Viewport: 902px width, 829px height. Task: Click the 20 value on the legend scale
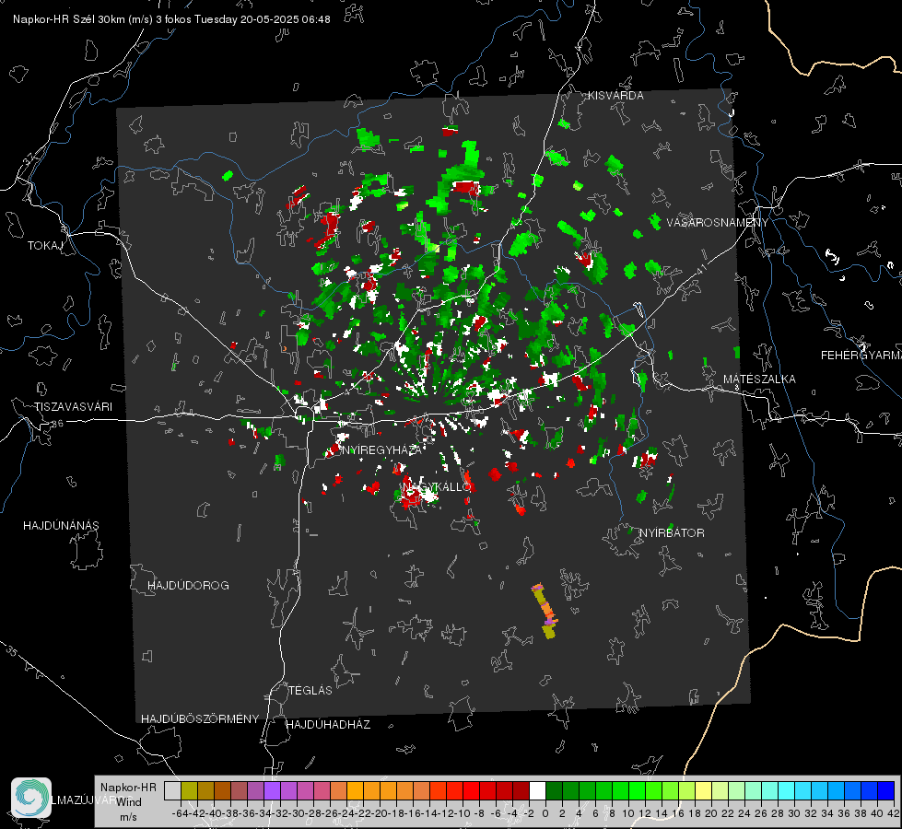pyautogui.click(x=711, y=813)
